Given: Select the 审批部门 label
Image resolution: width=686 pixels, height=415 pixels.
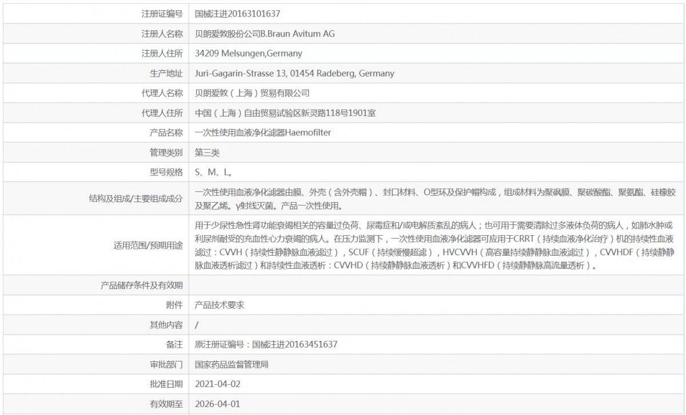Looking at the screenshot, I should click(166, 364).
